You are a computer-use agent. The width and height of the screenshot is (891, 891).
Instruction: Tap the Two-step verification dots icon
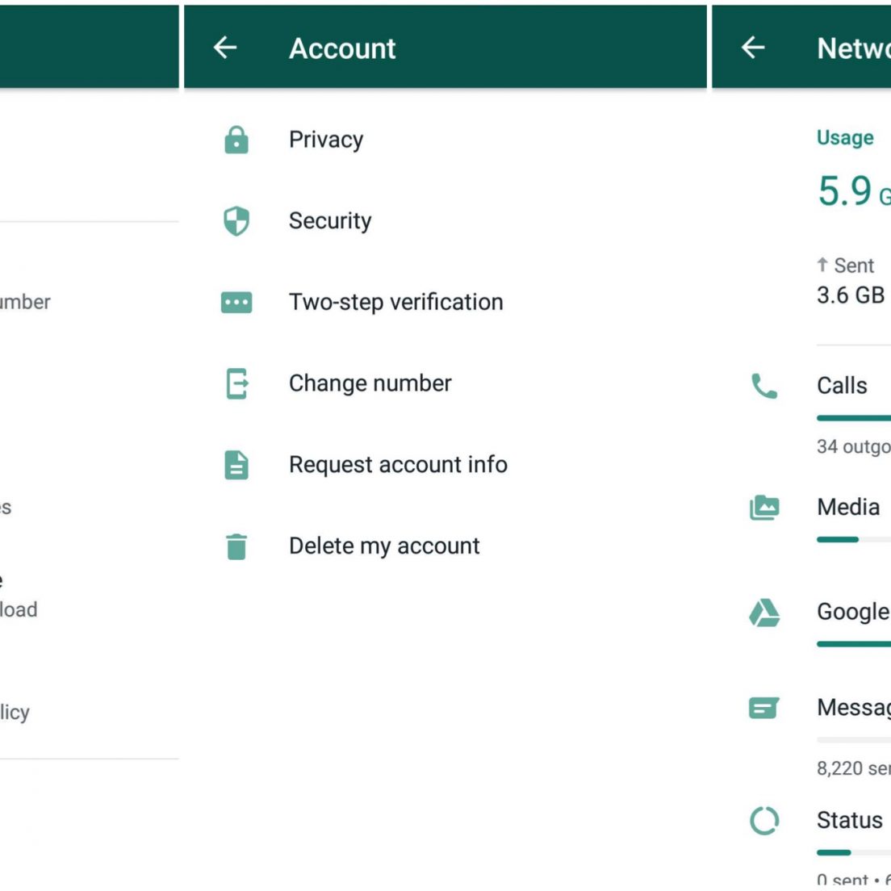tap(236, 303)
